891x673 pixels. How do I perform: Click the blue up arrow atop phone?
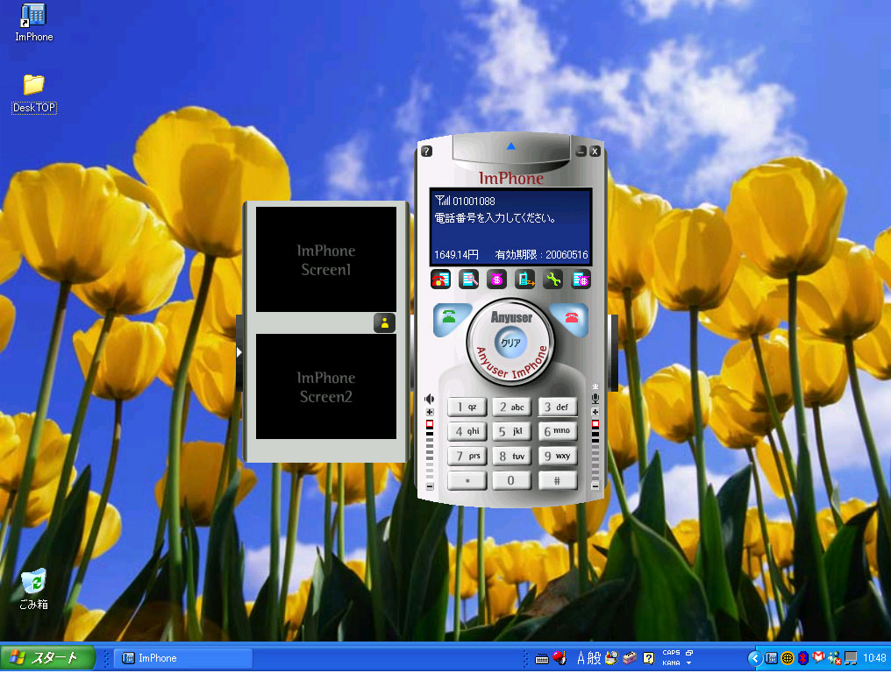click(x=511, y=146)
